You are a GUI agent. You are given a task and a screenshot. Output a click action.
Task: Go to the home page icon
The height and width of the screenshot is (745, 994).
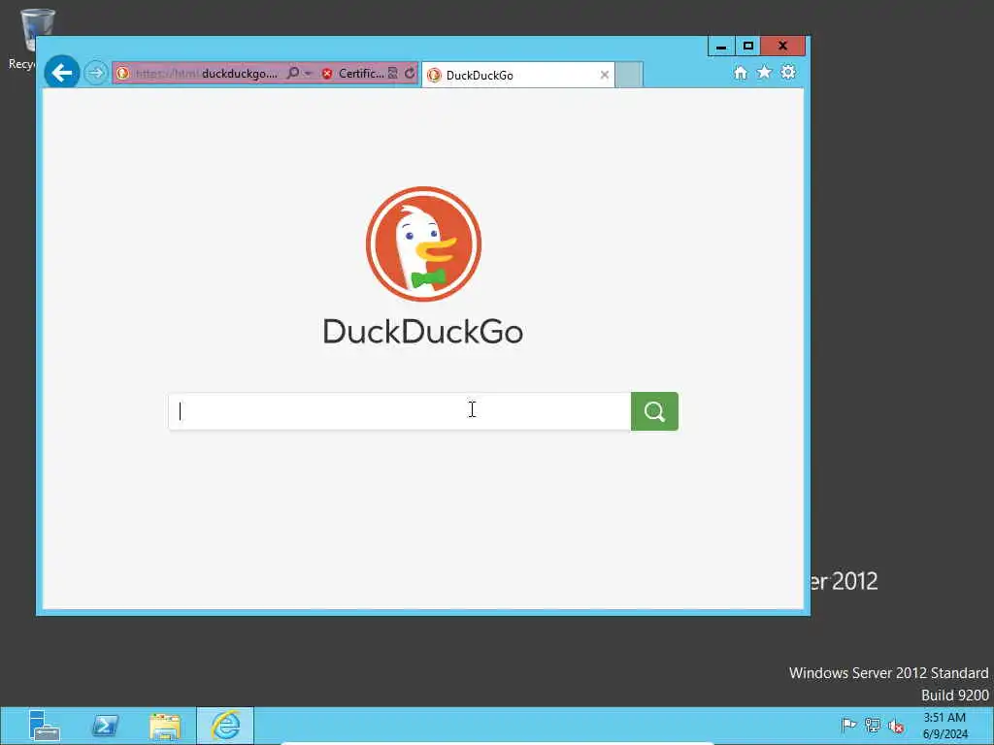pyautogui.click(x=741, y=73)
